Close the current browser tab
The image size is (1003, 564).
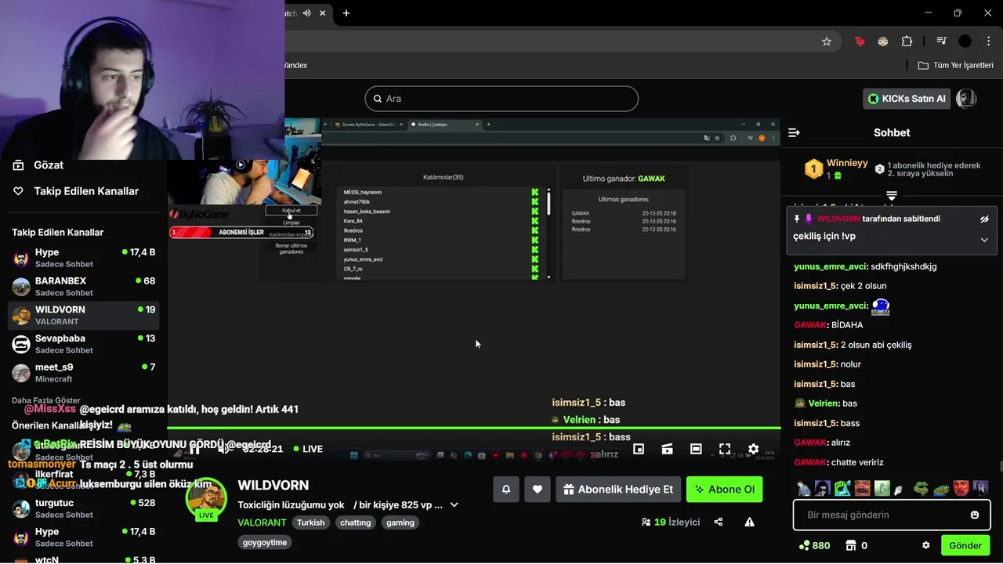(322, 13)
